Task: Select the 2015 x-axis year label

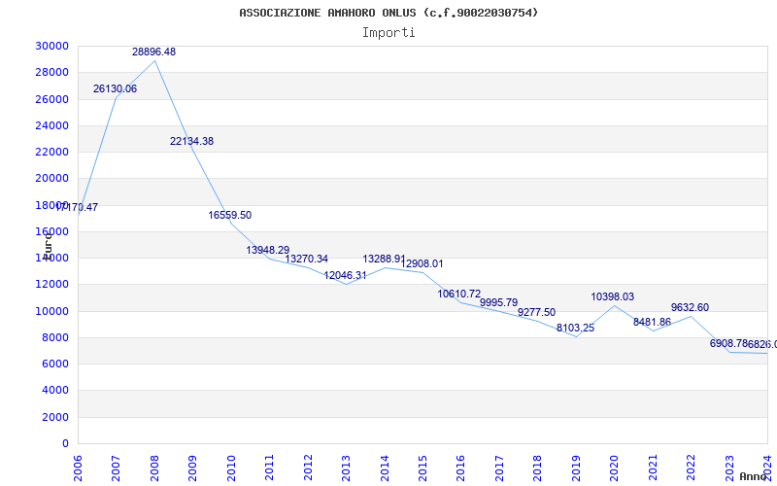Action: pyautogui.click(x=422, y=468)
